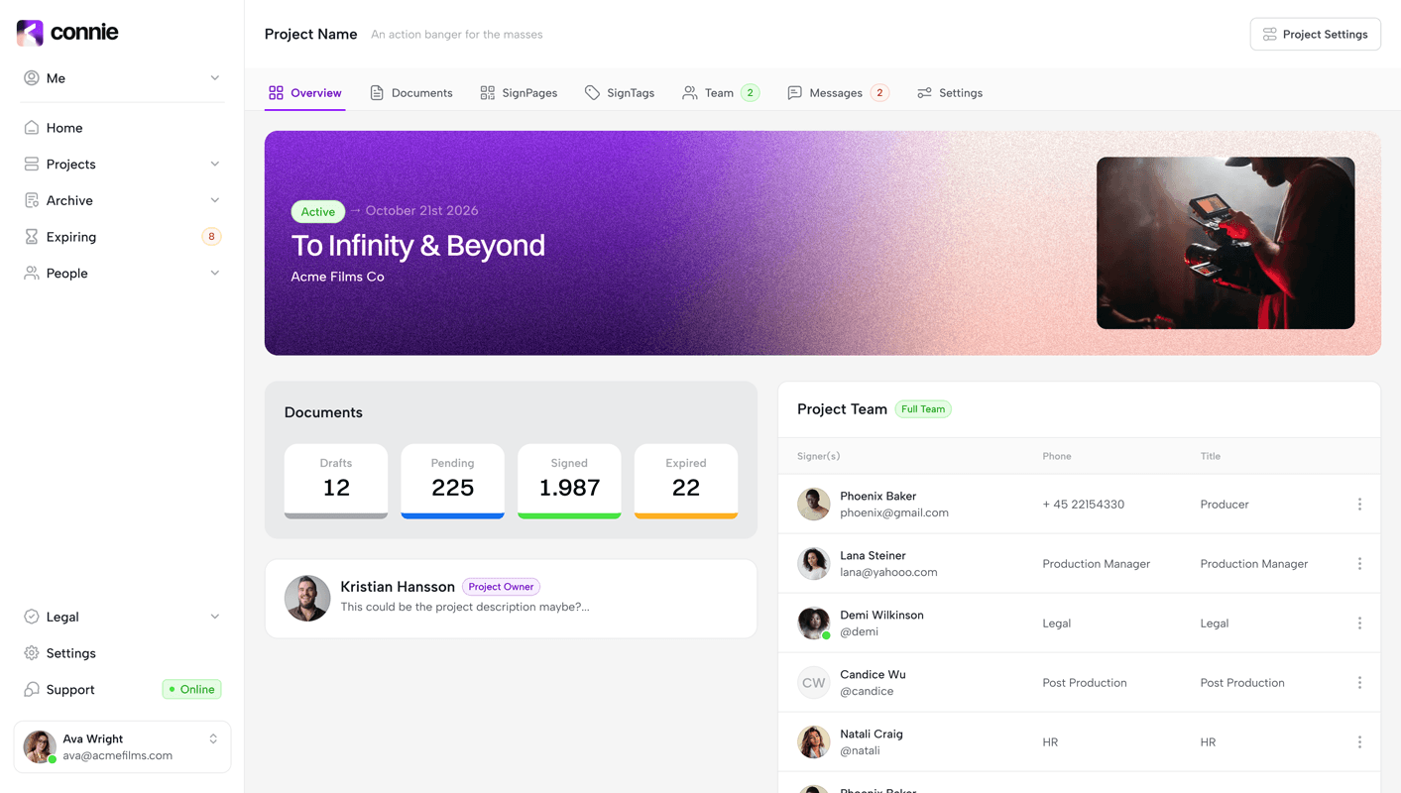Click the Candice Wu CW initials avatar
This screenshot has width=1401, height=793.
[814, 683]
